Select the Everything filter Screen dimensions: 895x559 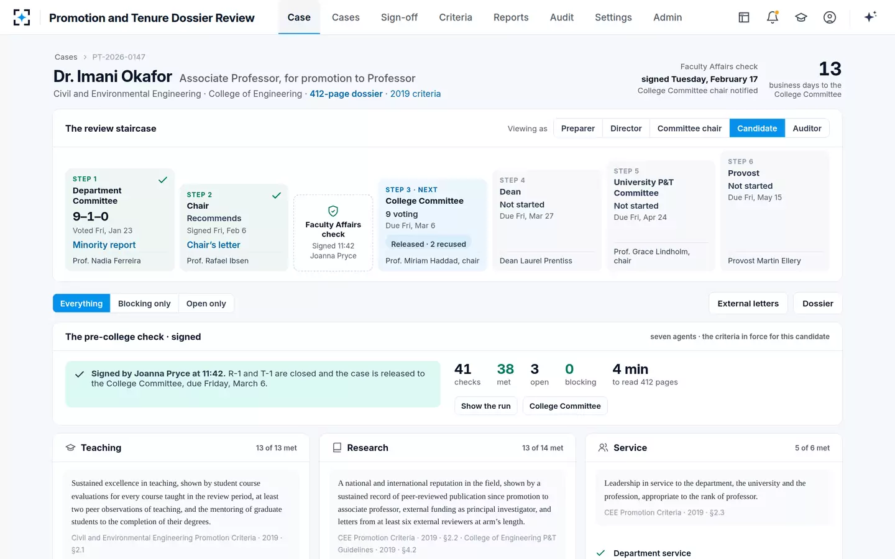coord(81,304)
